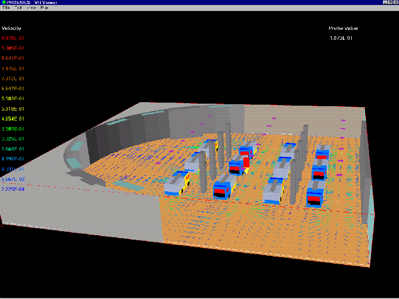Click the tall red block in scene
This screenshot has height=299, width=399.
[x=246, y=161]
